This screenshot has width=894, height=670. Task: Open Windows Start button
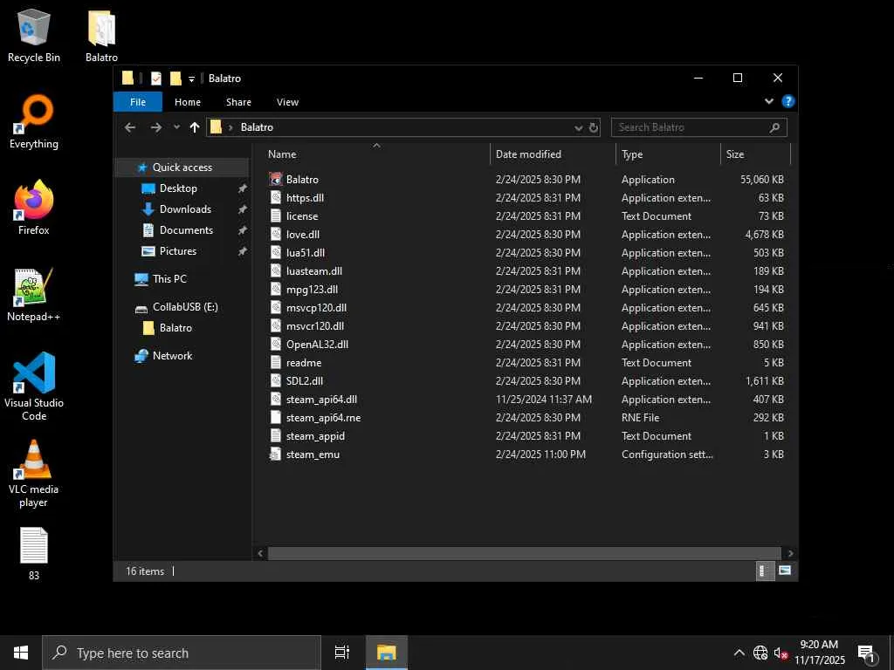21,653
